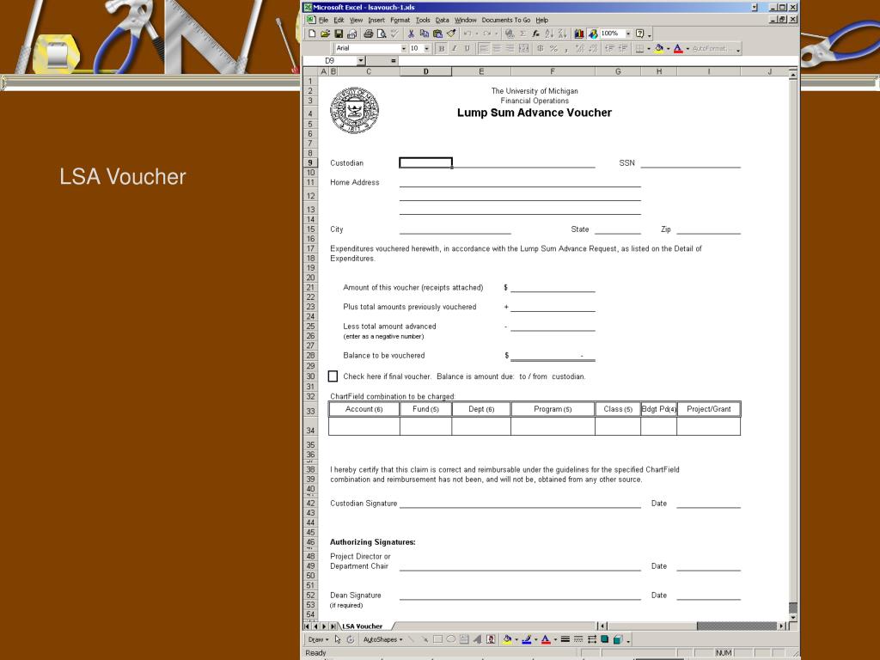Paste from clipboard using Paste icon
The height and width of the screenshot is (660, 880).
437,34
